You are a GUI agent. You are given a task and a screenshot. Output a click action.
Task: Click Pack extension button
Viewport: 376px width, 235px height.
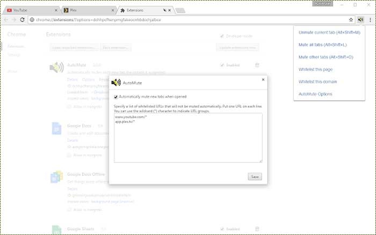pos(115,48)
